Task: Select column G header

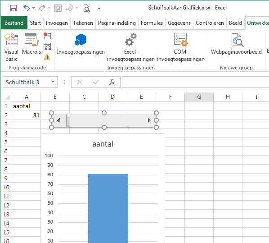Action: coord(199,97)
